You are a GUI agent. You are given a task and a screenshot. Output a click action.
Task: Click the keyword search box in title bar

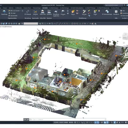(114, 5)
